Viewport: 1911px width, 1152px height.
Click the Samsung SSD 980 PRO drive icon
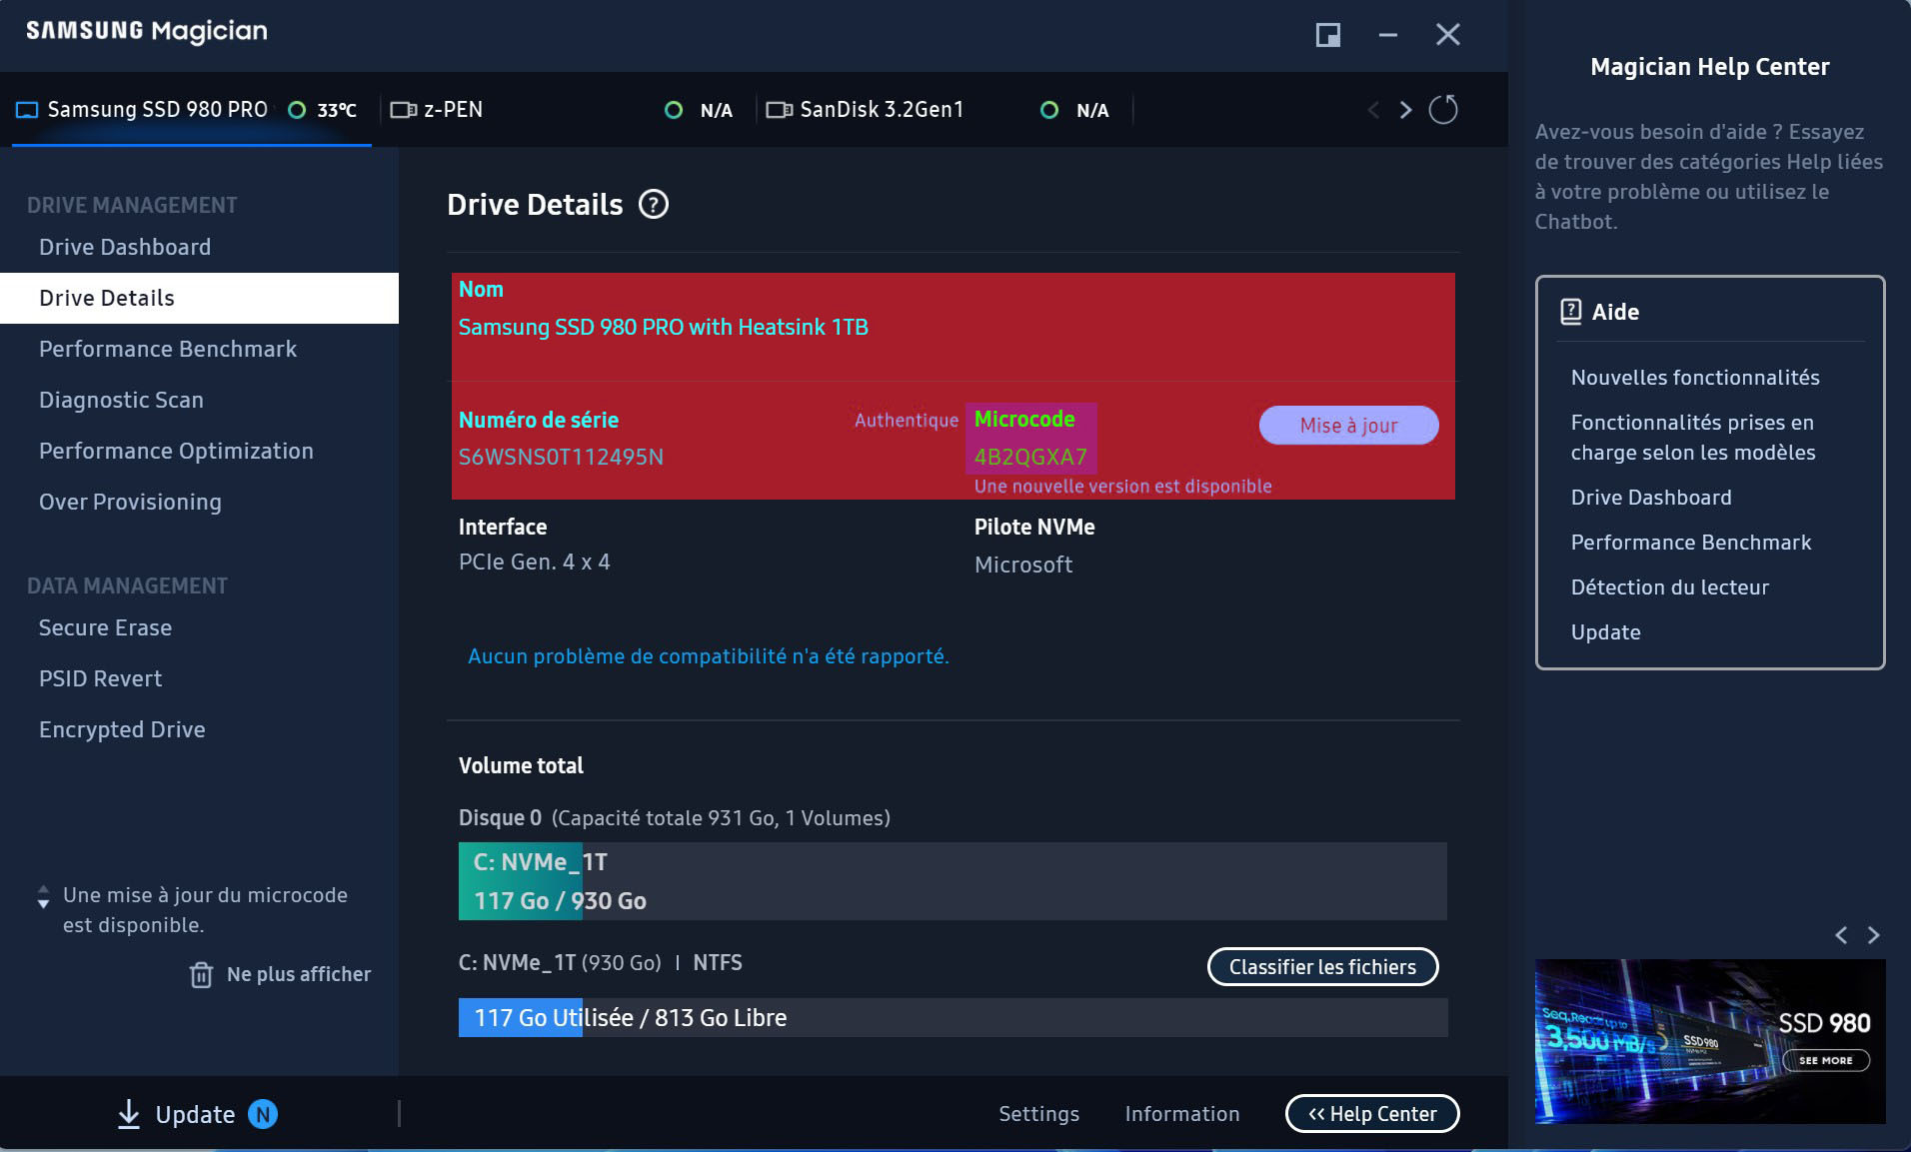click(27, 110)
